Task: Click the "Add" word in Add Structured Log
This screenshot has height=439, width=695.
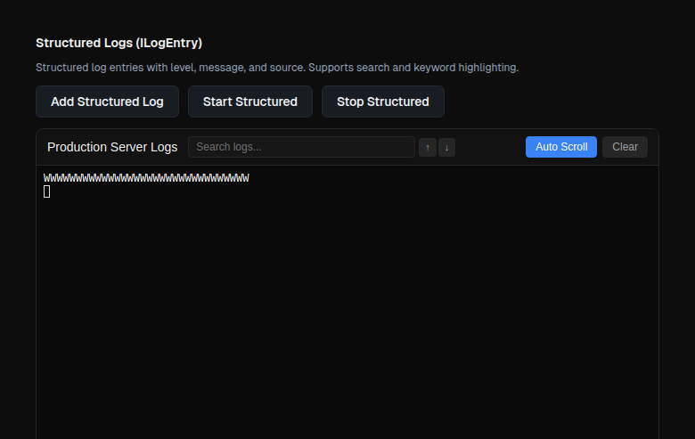Action: 62,102
